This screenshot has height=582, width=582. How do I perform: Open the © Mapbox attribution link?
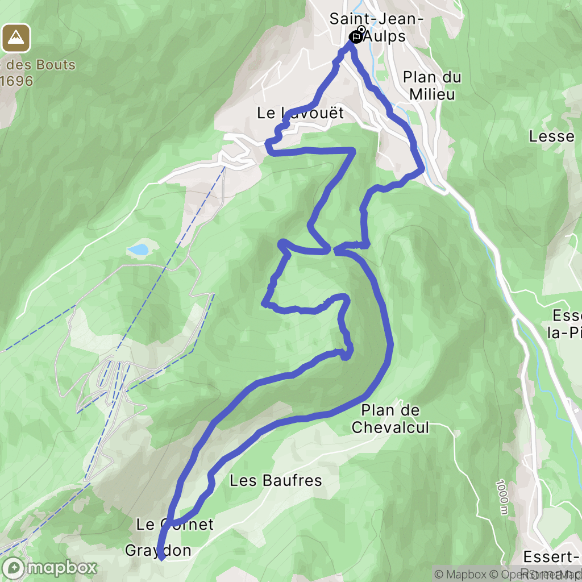pyautogui.click(x=459, y=574)
